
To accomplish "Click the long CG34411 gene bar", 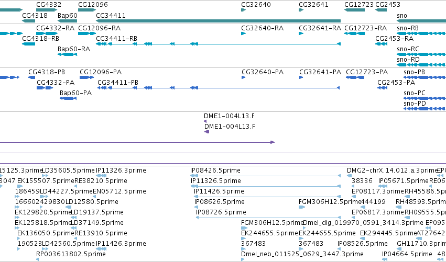I will click(x=218, y=21).
